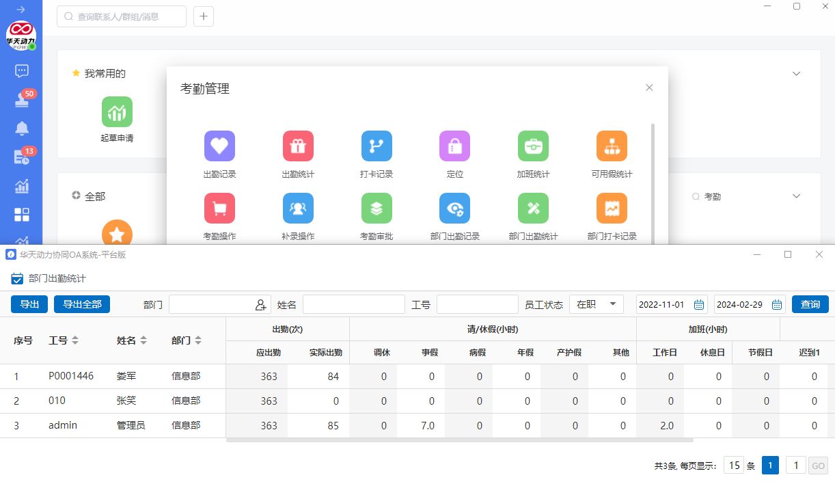The image size is (835, 484).
Task: Open the 可用假统计 icon
Action: click(612, 146)
